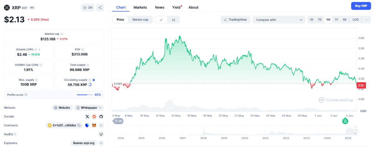The image size is (375, 147).
Task: Click the timeline range slider handle
Action: tap(356, 130)
